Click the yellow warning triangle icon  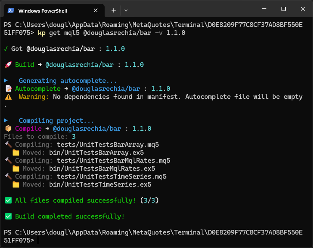pyautogui.click(x=8, y=97)
